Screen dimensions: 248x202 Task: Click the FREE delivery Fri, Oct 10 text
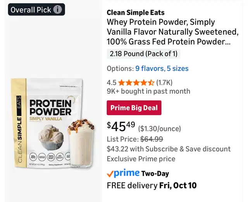152,185
